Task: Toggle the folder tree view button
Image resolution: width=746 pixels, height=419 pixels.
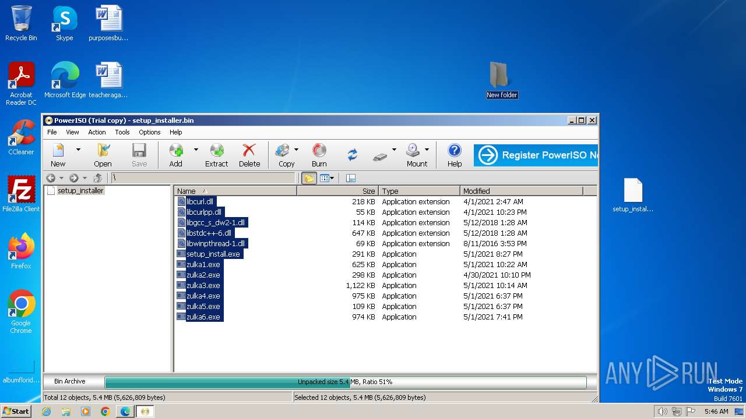Action: point(309,178)
